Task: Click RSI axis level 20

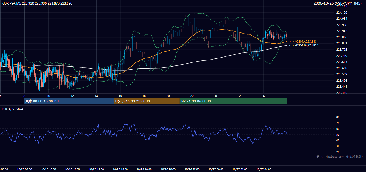Action: pos(338,152)
